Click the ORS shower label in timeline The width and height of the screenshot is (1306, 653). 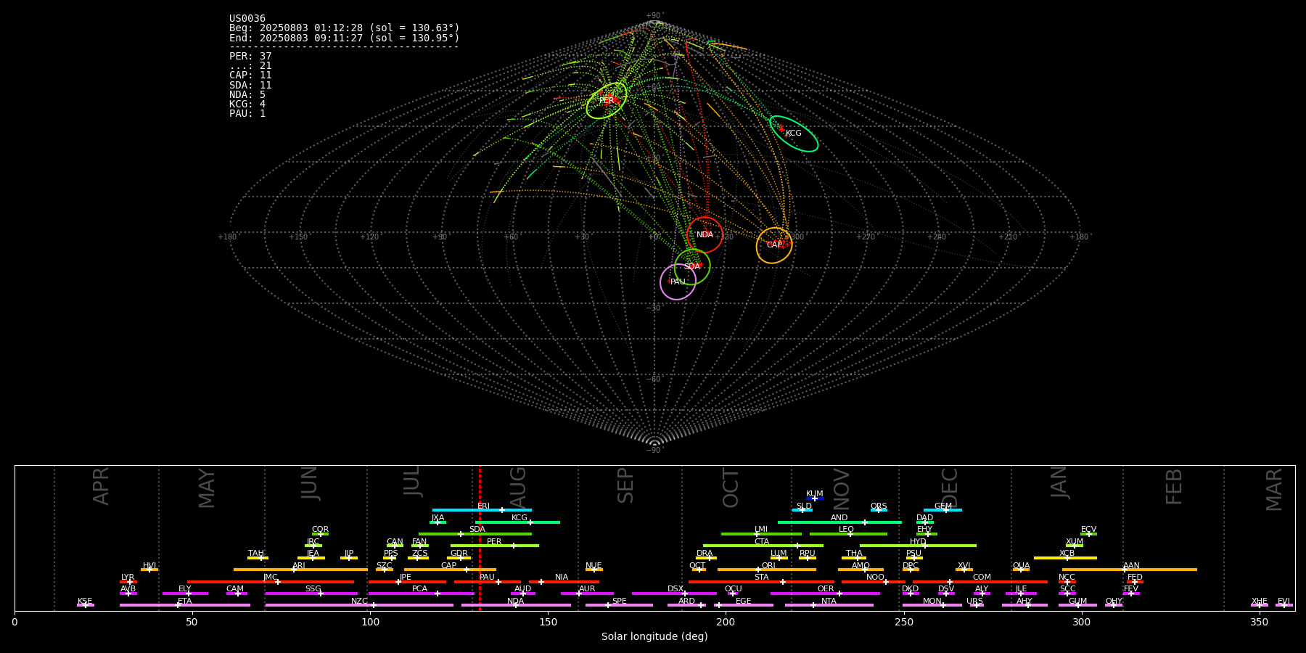879,506
